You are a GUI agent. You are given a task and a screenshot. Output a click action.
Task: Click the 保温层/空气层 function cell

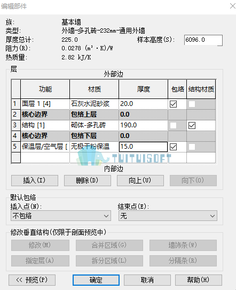click(x=45, y=147)
